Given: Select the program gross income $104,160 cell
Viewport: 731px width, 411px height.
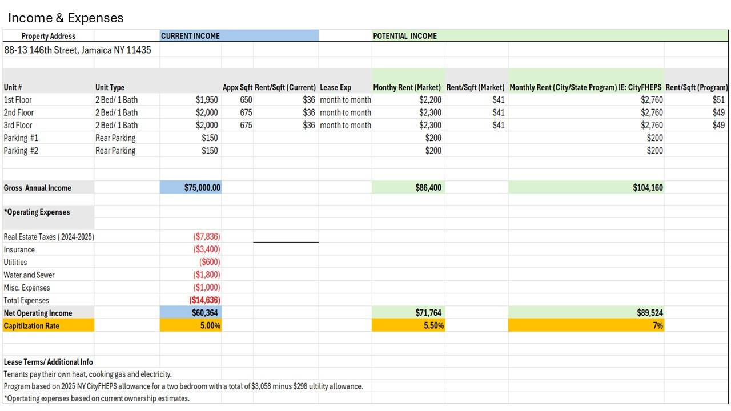Looking at the screenshot, I should pos(648,187).
